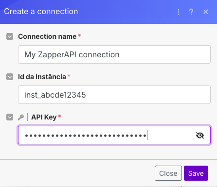Open help with the question mark icon

coord(191,12)
